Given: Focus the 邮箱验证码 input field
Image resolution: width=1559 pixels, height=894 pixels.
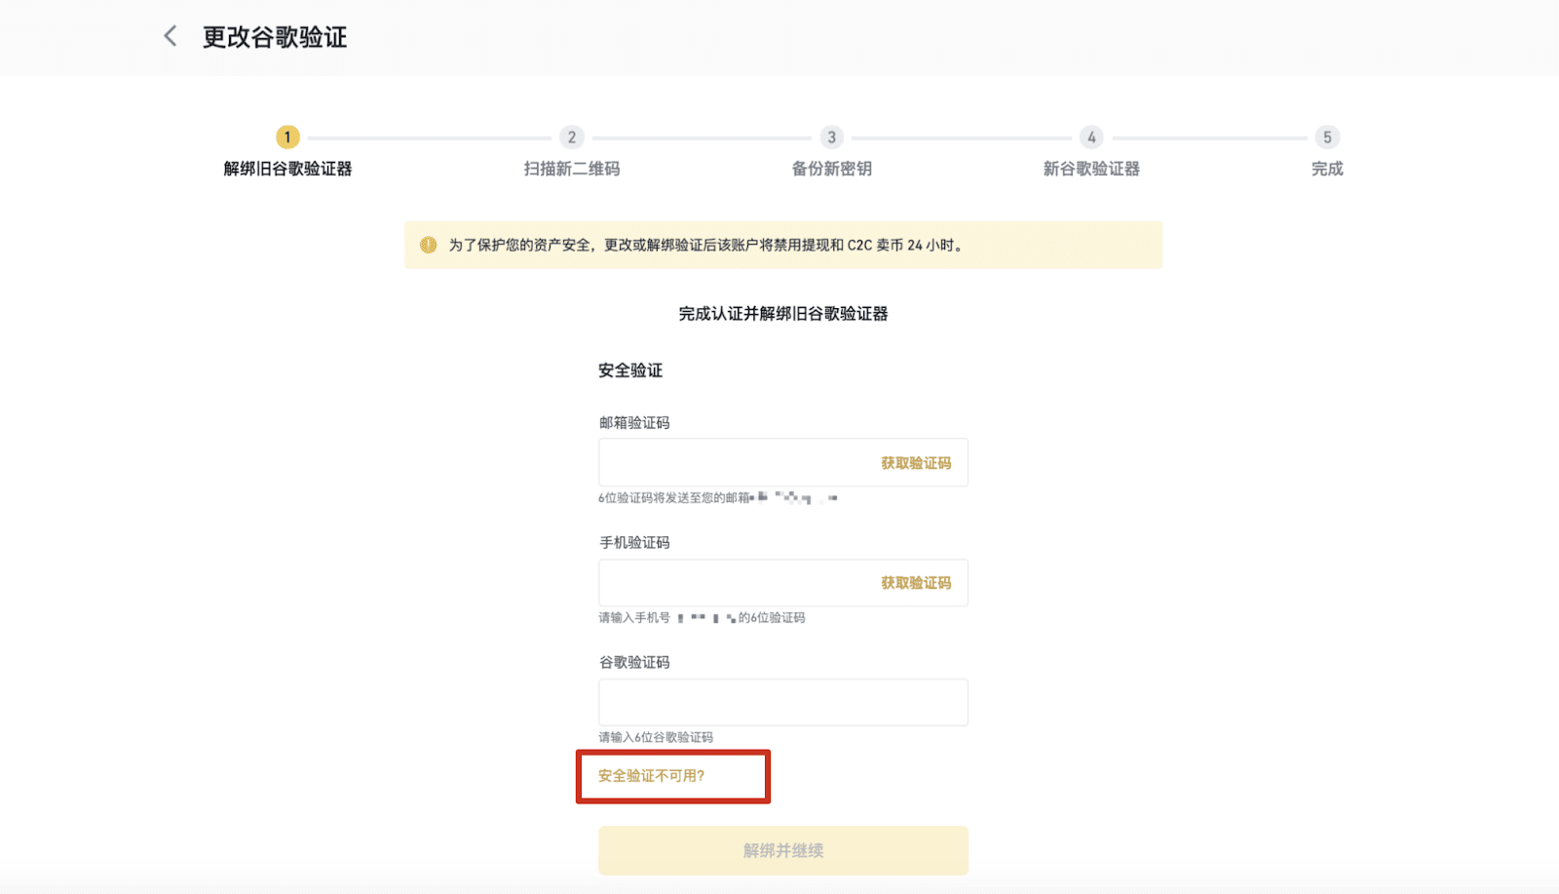Looking at the screenshot, I should [x=783, y=462].
